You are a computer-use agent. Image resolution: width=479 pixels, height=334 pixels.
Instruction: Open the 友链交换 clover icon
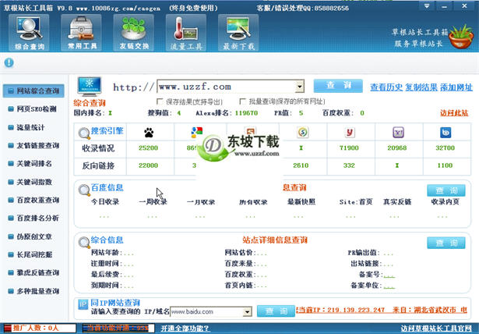[134, 33]
